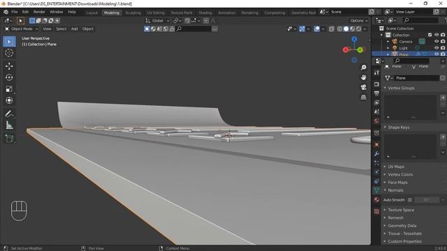Choose the Move tool
Image resolution: width=447 pixels, height=251 pixels.
[x=9, y=66]
